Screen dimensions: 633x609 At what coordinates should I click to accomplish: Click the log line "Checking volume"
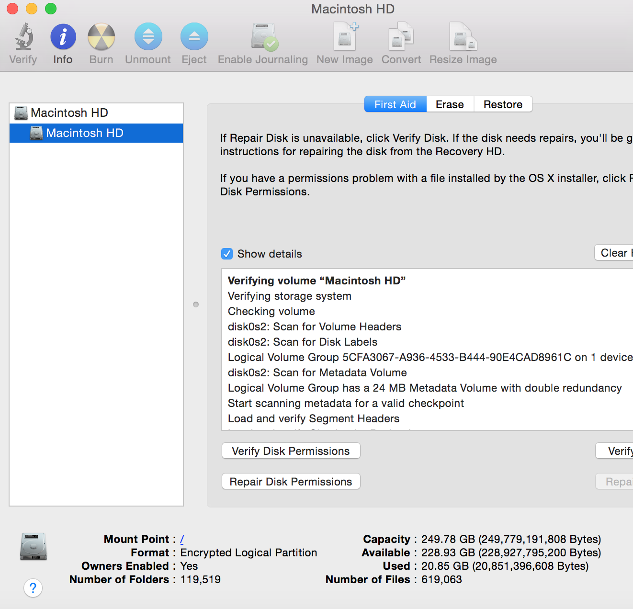(271, 311)
